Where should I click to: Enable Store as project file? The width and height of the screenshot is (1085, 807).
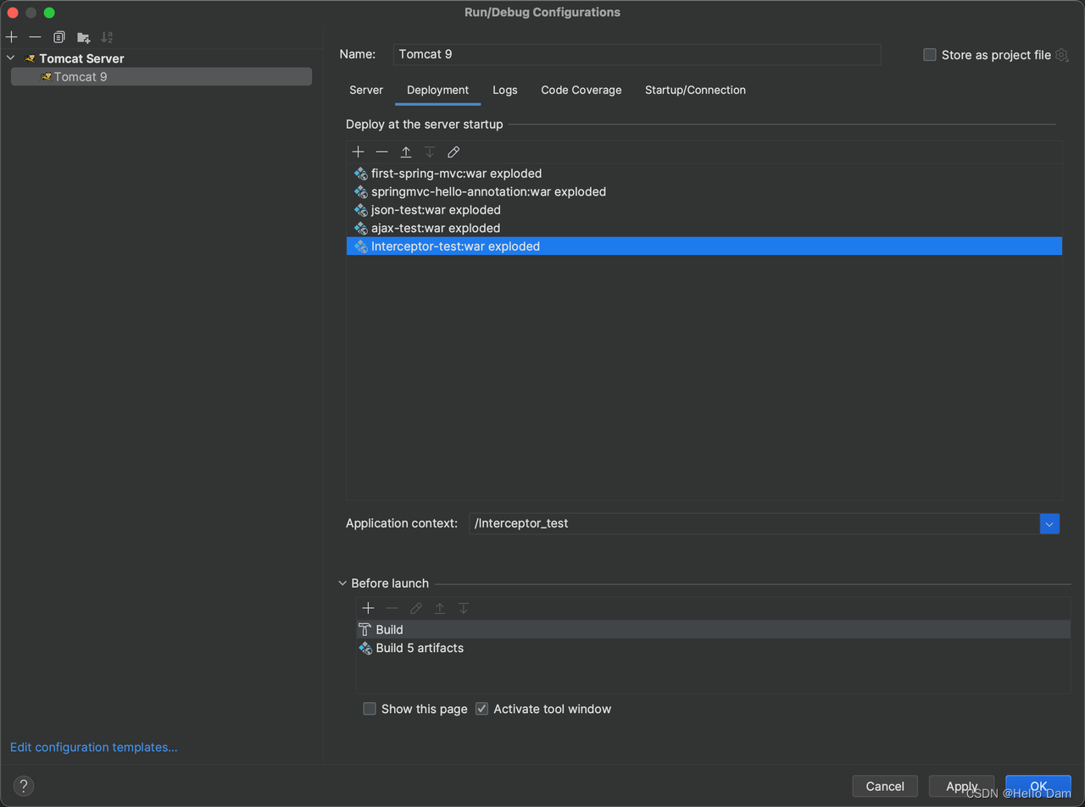[x=930, y=55]
